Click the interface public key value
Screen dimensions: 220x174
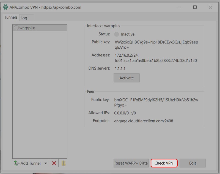coord(156,45)
